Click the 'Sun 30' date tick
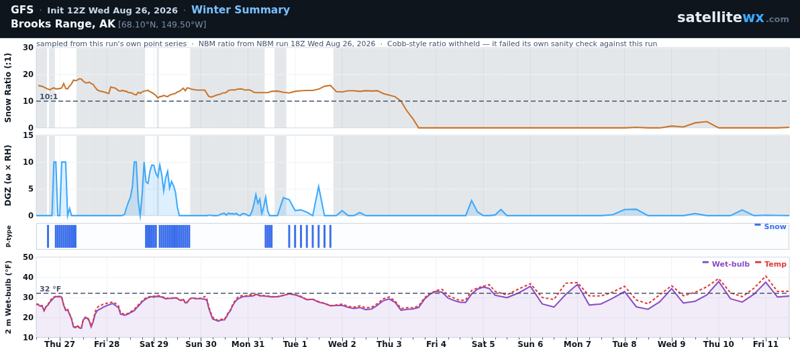Screen dimensions: 800x347 pyautogui.click(x=201, y=344)
